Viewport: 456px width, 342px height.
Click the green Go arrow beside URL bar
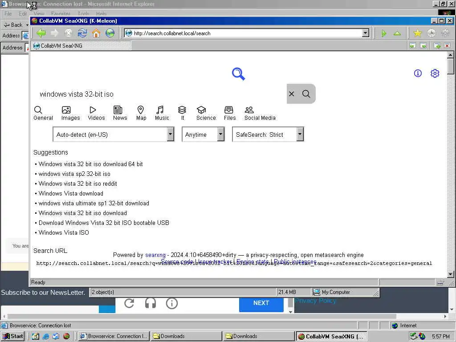pos(383,33)
